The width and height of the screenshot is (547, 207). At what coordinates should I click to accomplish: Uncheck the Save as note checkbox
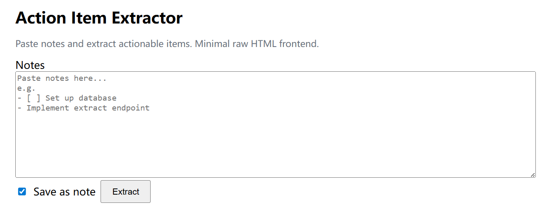coord(22,191)
